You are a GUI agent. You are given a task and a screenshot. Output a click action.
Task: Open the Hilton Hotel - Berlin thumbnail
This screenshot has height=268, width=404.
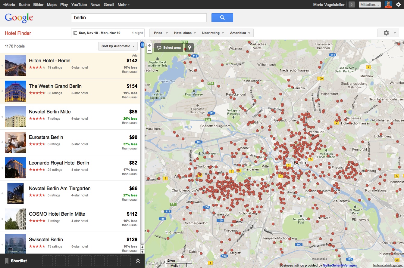pos(15,66)
